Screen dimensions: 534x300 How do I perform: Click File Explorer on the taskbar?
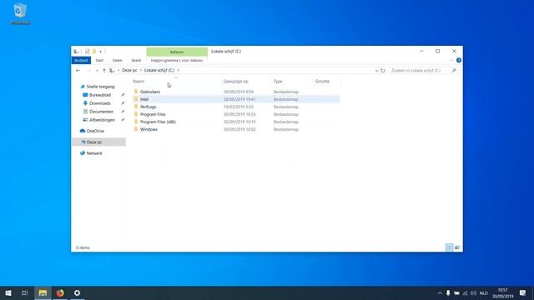[x=43, y=293]
